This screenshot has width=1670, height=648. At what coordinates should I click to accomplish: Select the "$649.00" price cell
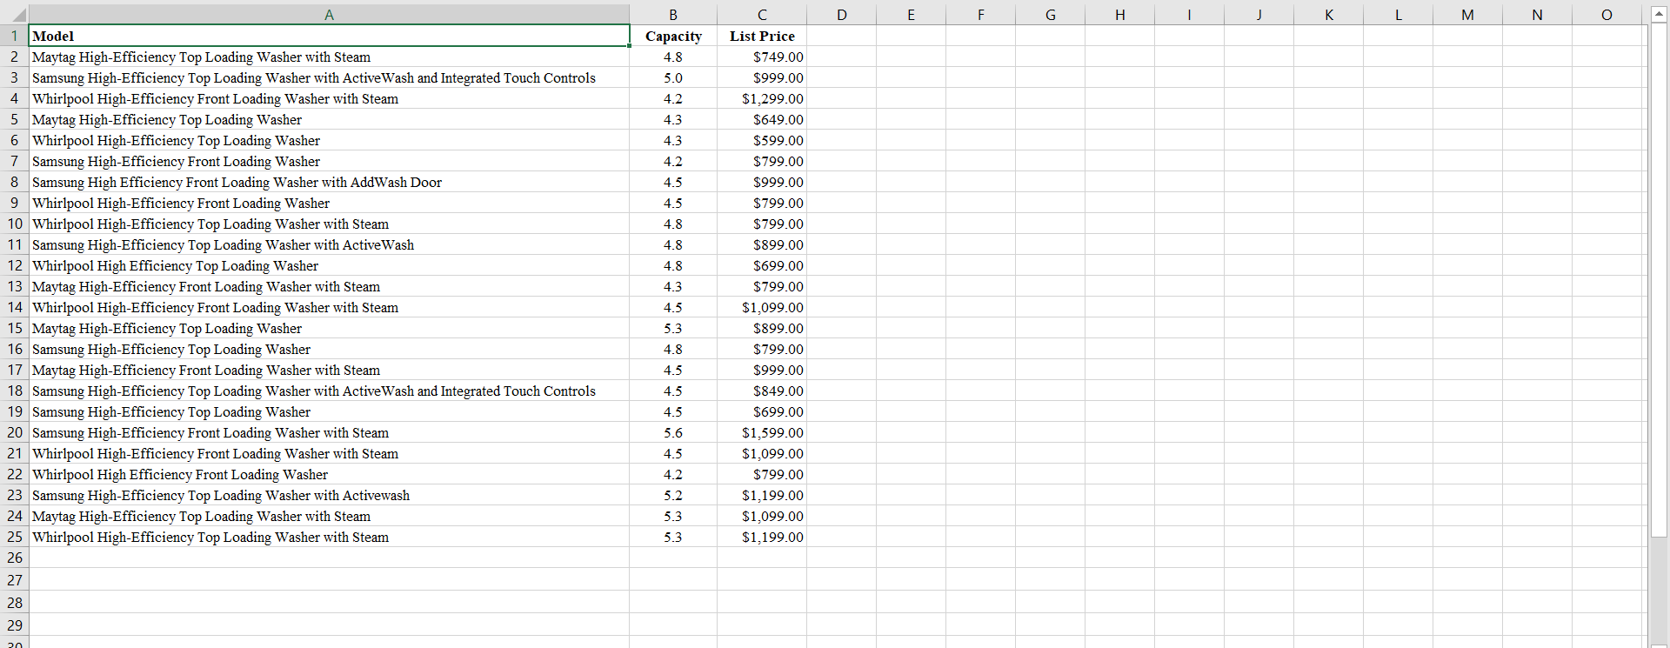pyautogui.click(x=762, y=119)
